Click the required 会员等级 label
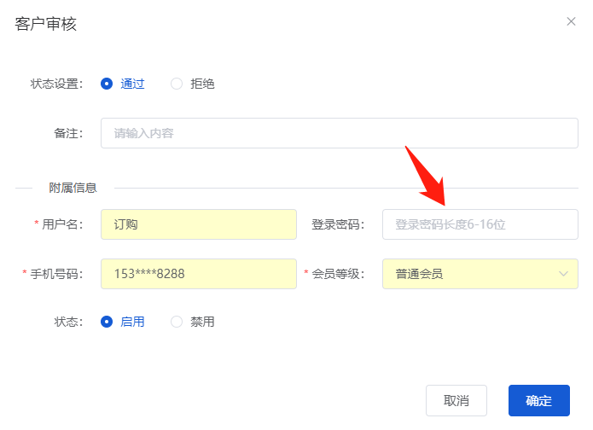 (337, 274)
